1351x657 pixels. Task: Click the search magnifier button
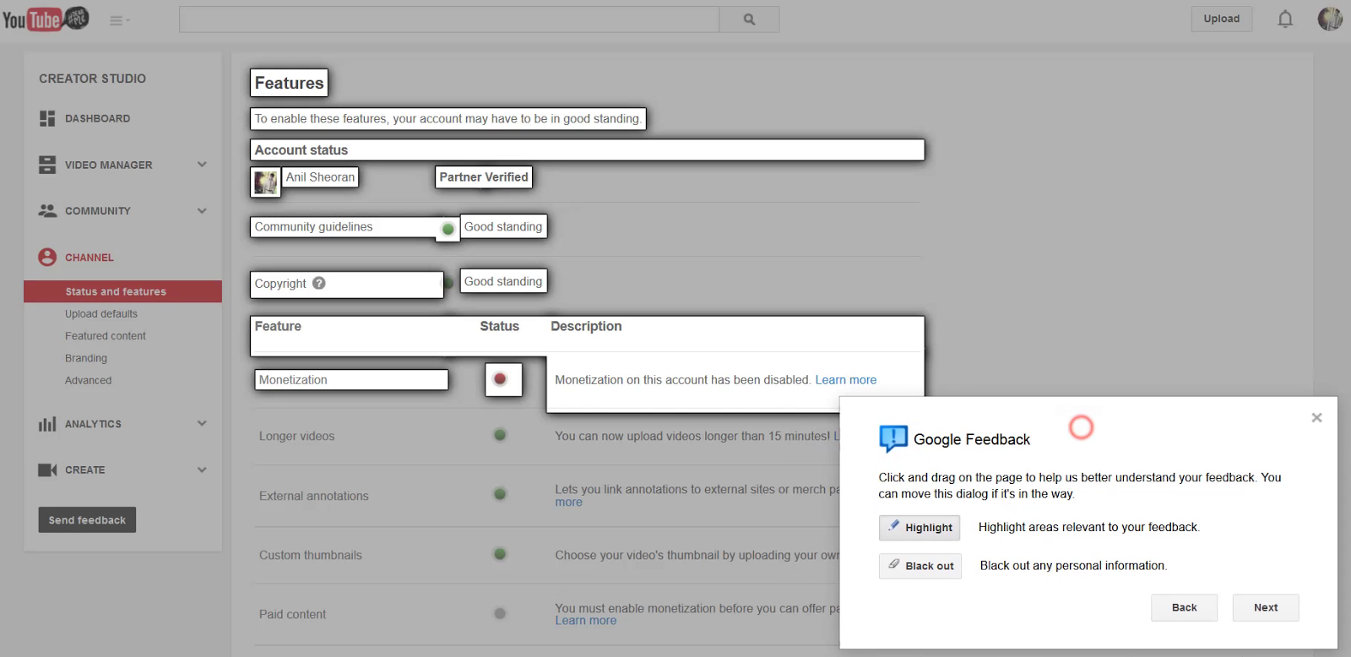click(x=749, y=19)
